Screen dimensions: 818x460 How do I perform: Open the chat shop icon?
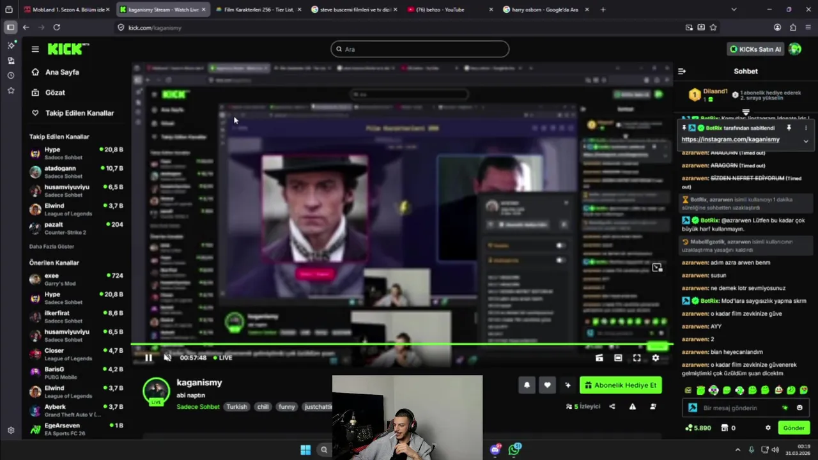pos(725,428)
